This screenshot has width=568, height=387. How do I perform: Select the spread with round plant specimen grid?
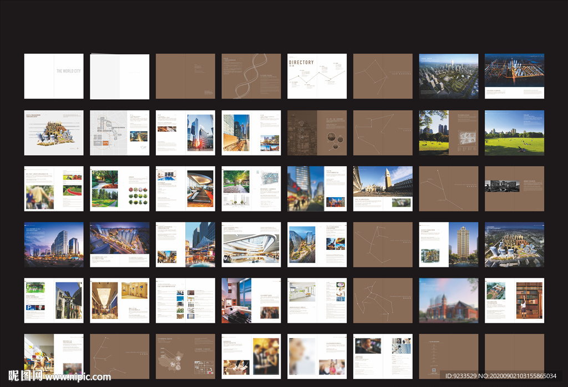coord(120,189)
